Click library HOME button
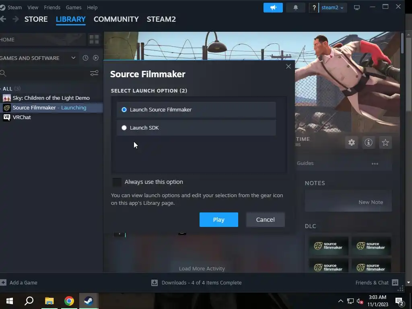The image size is (412, 309). 43,39
